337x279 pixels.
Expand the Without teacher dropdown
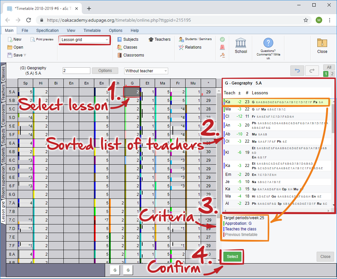(x=146, y=71)
